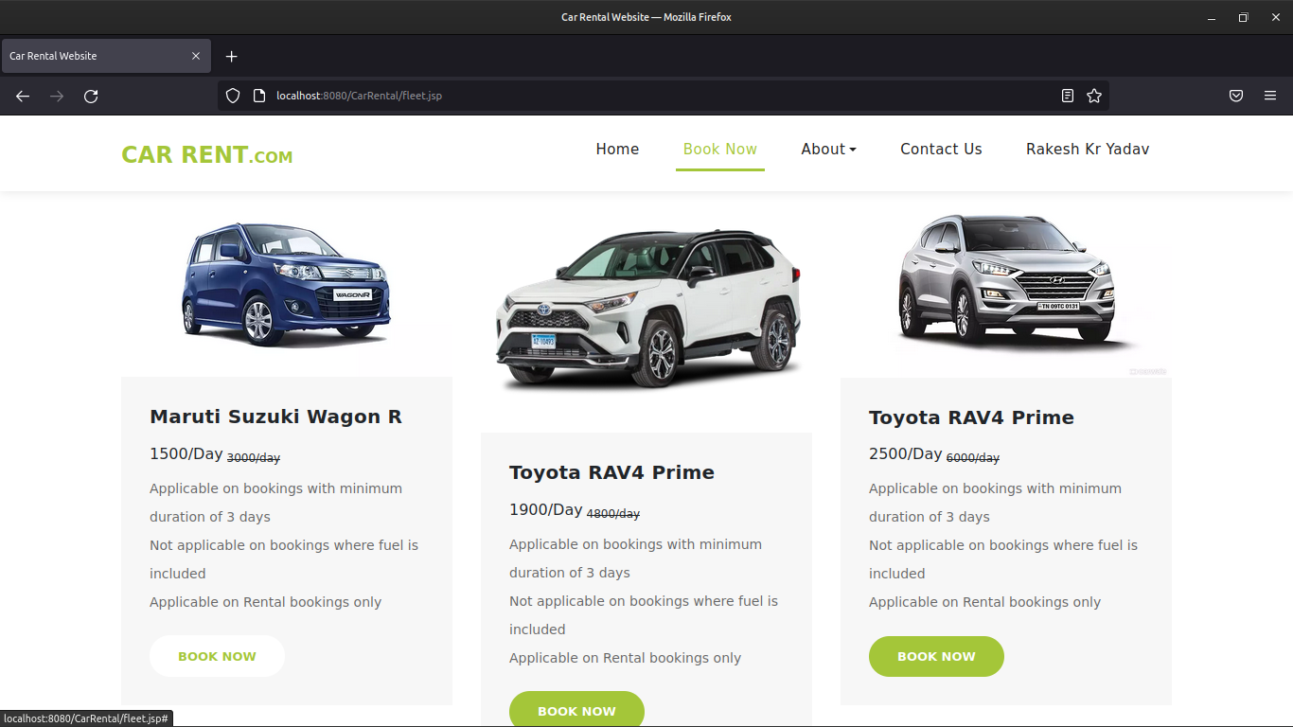Open the Pocket save icon

(x=1236, y=96)
